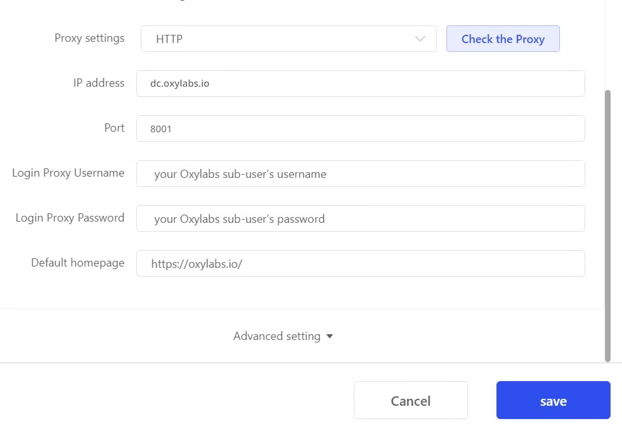
Task: Cancel the proxy configuration dialog
Action: 411,400
